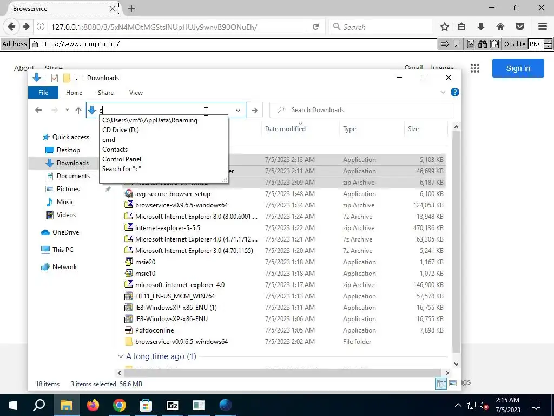Click the Google Sign in button
554x416 pixels.
pyautogui.click(x=518, y=68)
